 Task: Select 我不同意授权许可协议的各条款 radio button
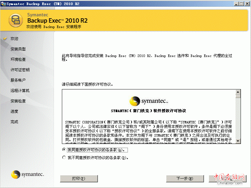[x=64, y=157]
